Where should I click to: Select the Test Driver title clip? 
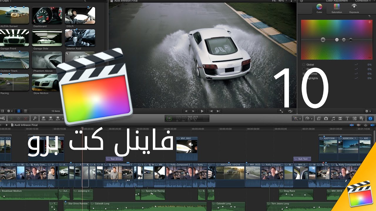coord(114,159)
